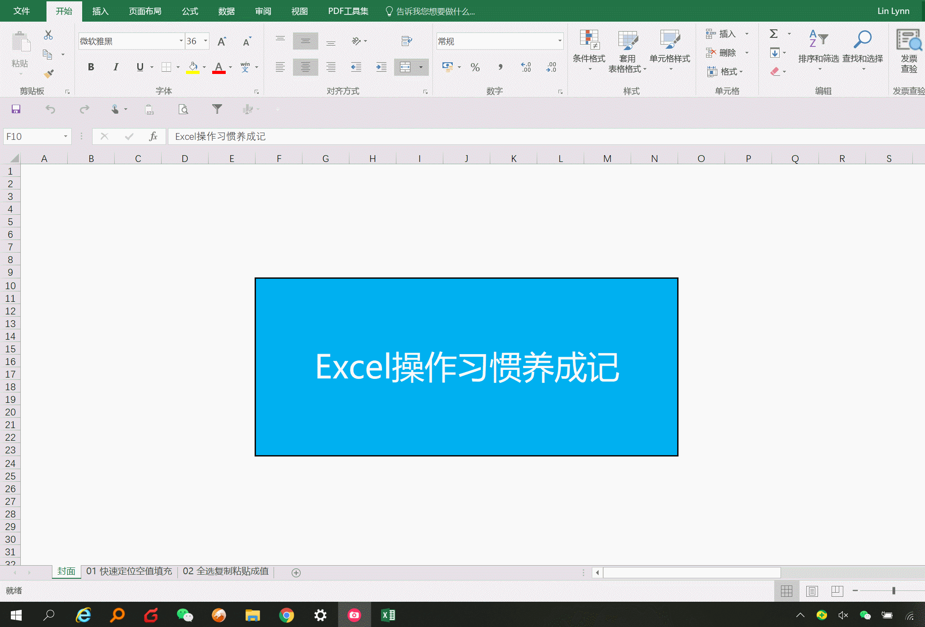925x627 pixels.
Task: Switch to the 插入 ribbon tab
Action: [100, 11]
